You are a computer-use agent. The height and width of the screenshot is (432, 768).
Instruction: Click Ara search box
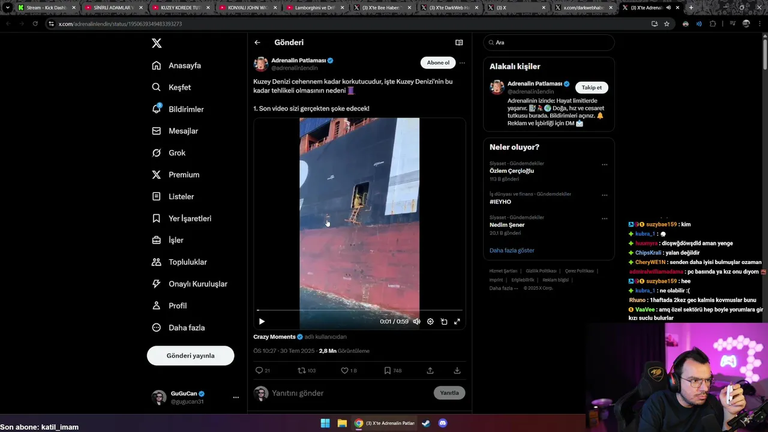point(549,43)
